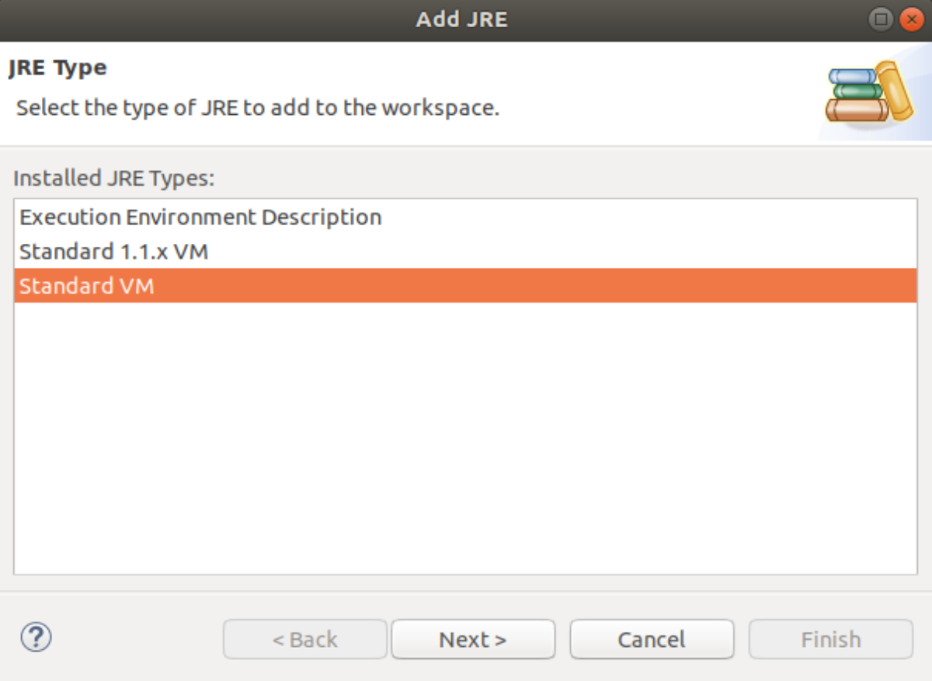Click the stacked blue book in banner icon
Viewport: 932px width, 681px height.
[x=851, y=77]
